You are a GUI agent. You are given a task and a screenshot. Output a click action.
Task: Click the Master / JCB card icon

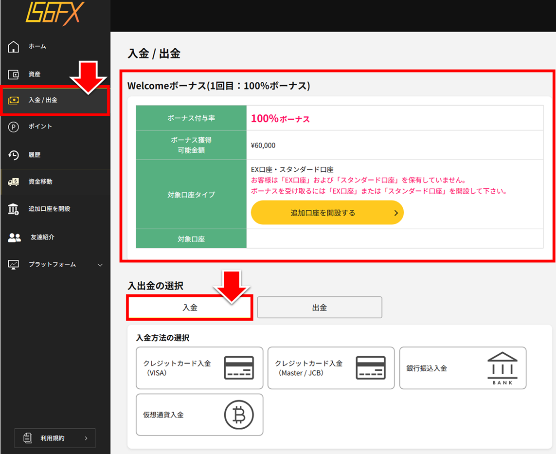point(371,368)
